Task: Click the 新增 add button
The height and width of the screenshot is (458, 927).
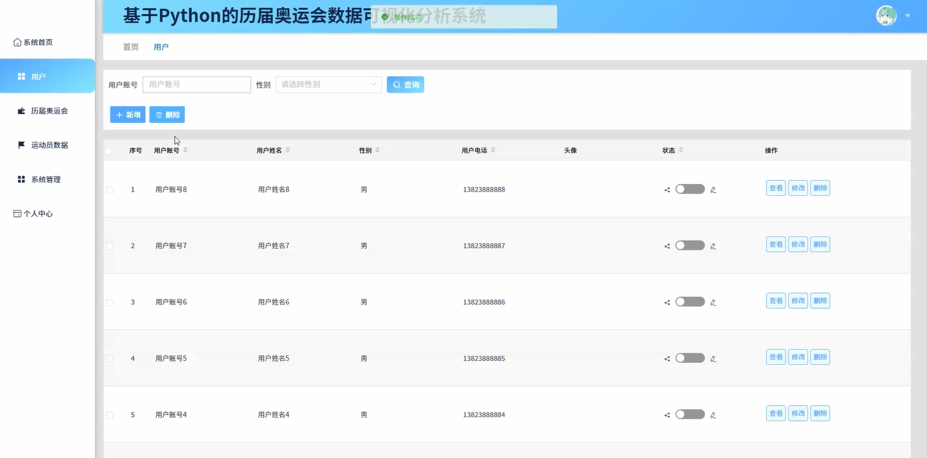Action: pyautogui.click(x=128, y=115)
